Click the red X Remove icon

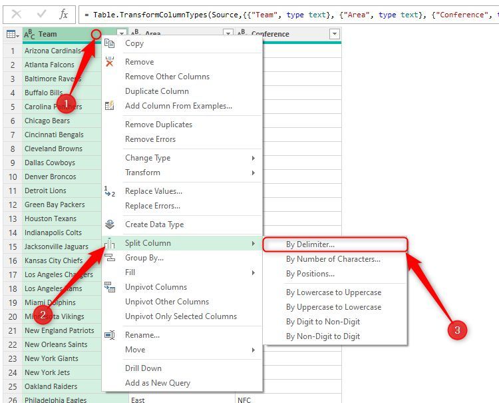[110, 62]
